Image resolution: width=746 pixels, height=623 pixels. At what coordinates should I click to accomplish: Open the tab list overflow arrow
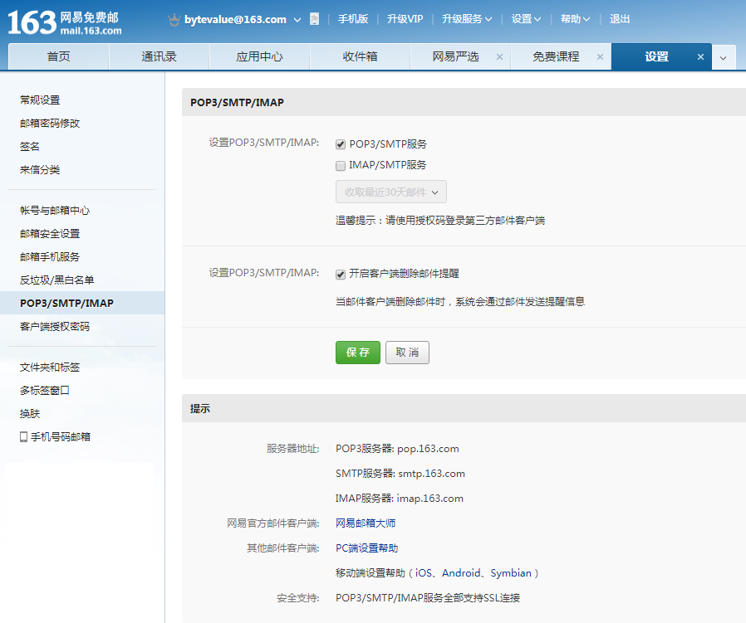pos(723,57)
